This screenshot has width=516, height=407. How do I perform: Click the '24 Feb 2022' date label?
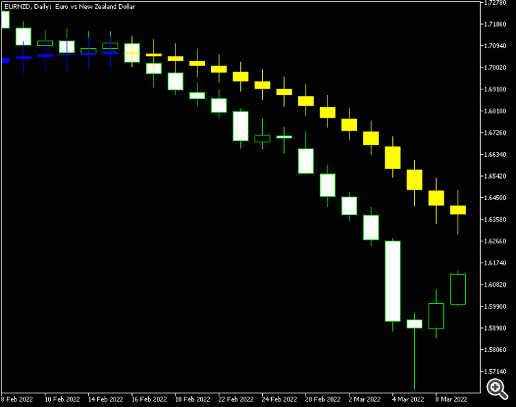pos(279,399)
